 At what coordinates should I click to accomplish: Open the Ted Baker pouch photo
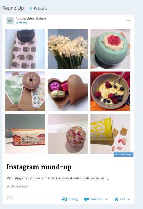click(x=25, y=134)
